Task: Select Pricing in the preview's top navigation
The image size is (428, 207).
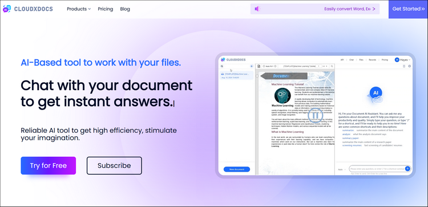Action: (x=385, y=59)
